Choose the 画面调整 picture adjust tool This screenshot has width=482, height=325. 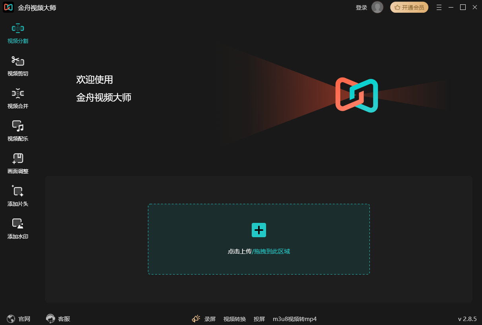coord(18,164)
